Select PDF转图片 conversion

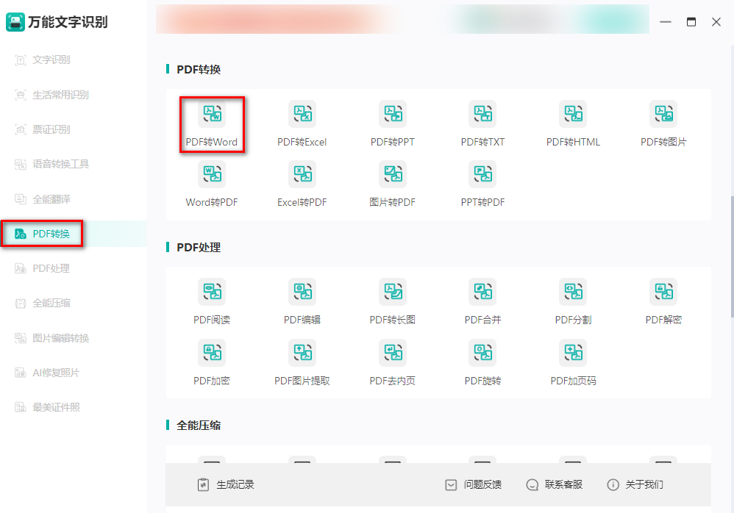[663, 123]
